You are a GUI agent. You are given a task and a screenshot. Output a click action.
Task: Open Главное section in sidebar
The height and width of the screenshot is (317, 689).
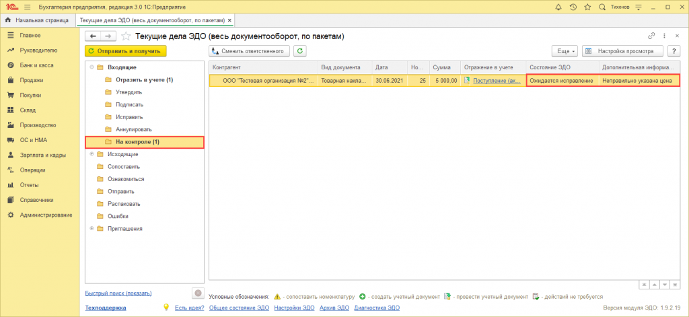(30, 35)
